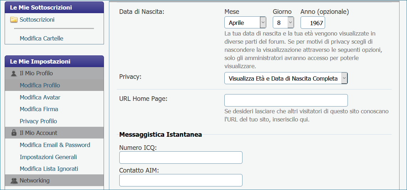Click the Il Mio Account lock icon

(14, 133)
